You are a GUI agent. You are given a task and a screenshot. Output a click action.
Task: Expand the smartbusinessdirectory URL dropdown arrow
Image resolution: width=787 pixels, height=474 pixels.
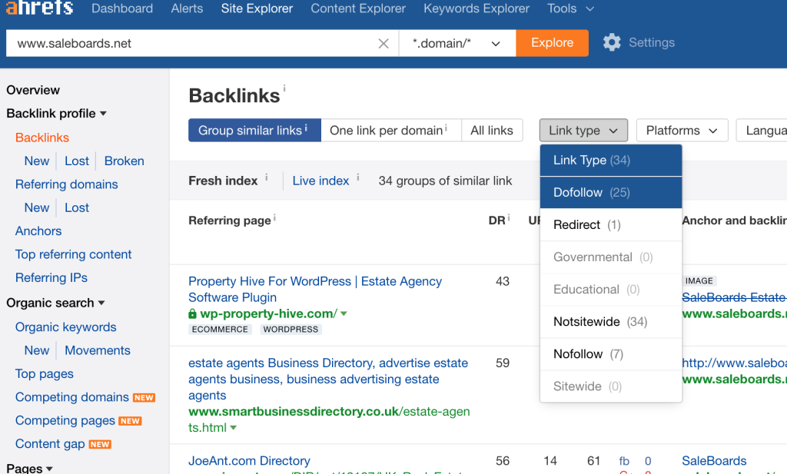tap(234, 428)
